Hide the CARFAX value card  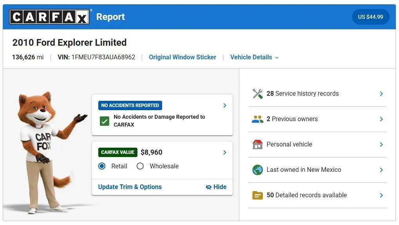click(x=216, y=187)
